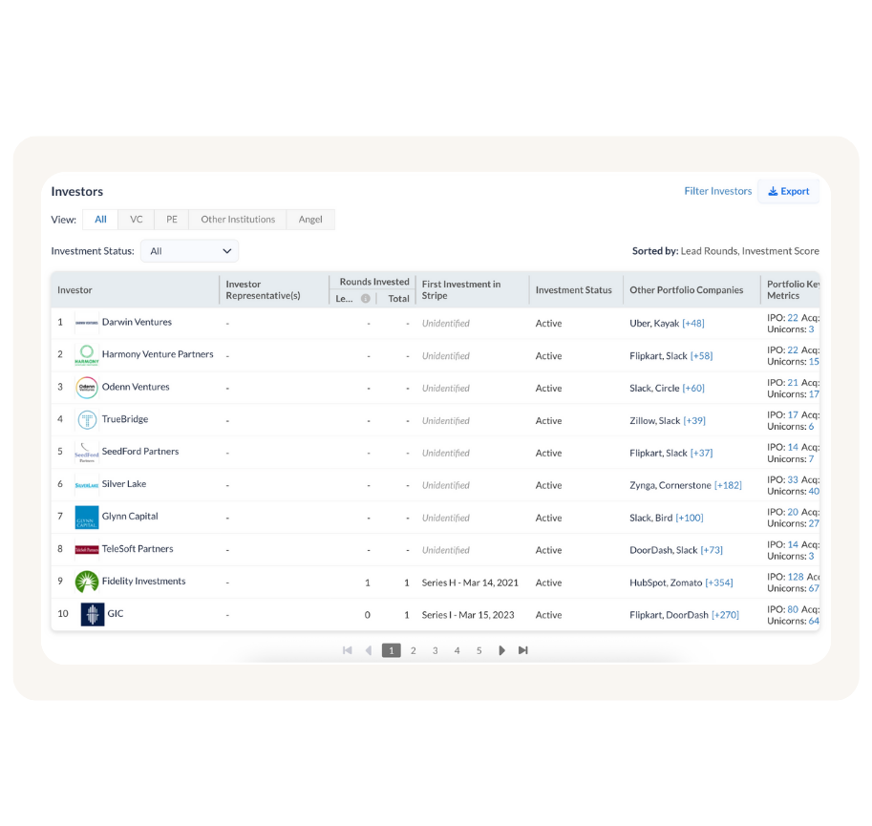
Task: Click the Fidelity Investments logo icon
Action: click(x=86, y=582)
